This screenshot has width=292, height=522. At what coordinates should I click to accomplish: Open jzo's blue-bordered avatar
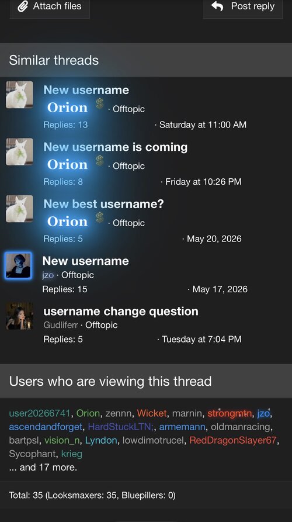tap(18, 265)
